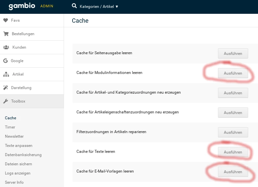Execute Cache für Modulinformationen leeren
Viewport: 258px width, 187px height.
coord(233,73)
